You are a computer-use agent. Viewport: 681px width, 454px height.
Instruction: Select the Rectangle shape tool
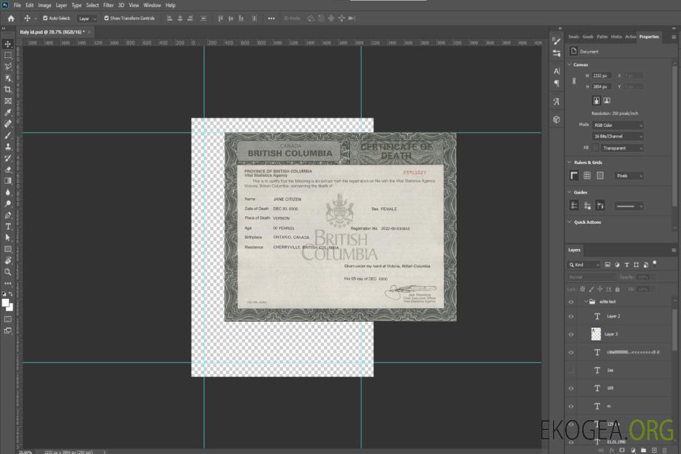pos(8,249)
